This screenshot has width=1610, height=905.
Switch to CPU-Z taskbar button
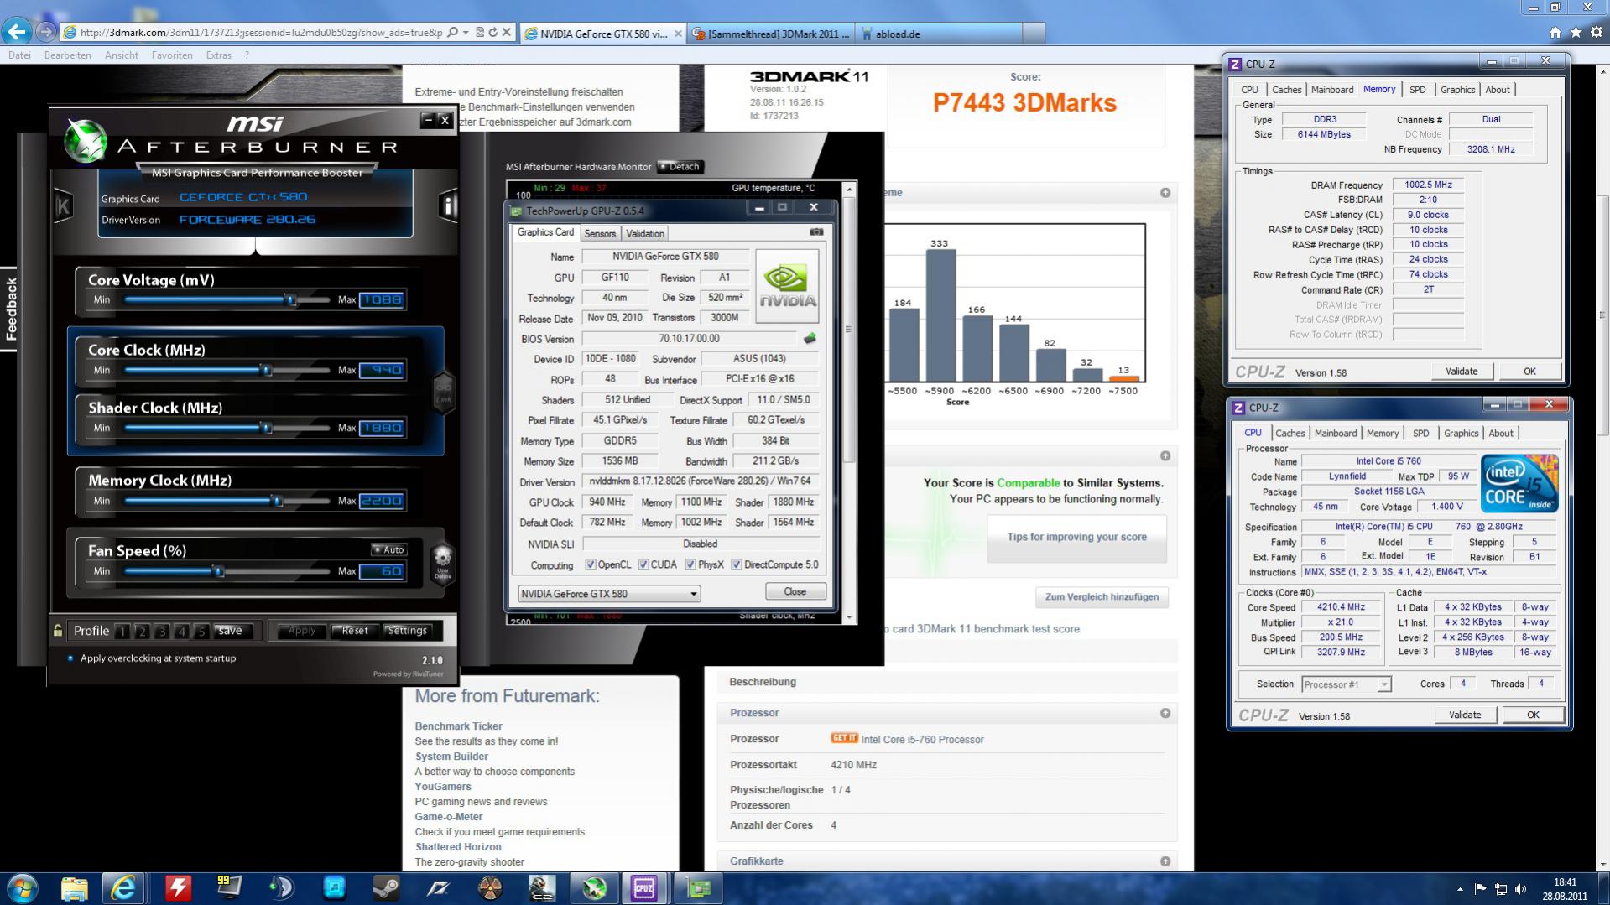(643, 887)
